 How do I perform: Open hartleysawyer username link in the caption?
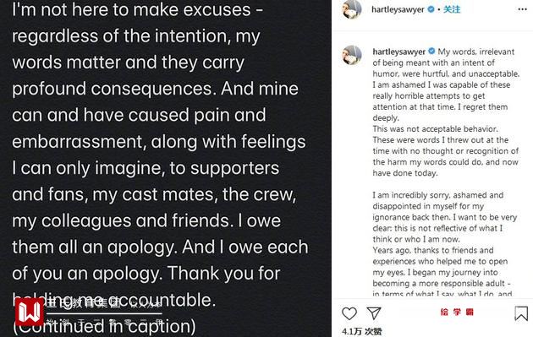tap(398, 52)
